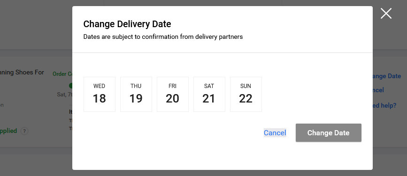The width and height of the screenshot is (407, 176).
Task: Open the Need help? link
Action: [x=384, y=106]
